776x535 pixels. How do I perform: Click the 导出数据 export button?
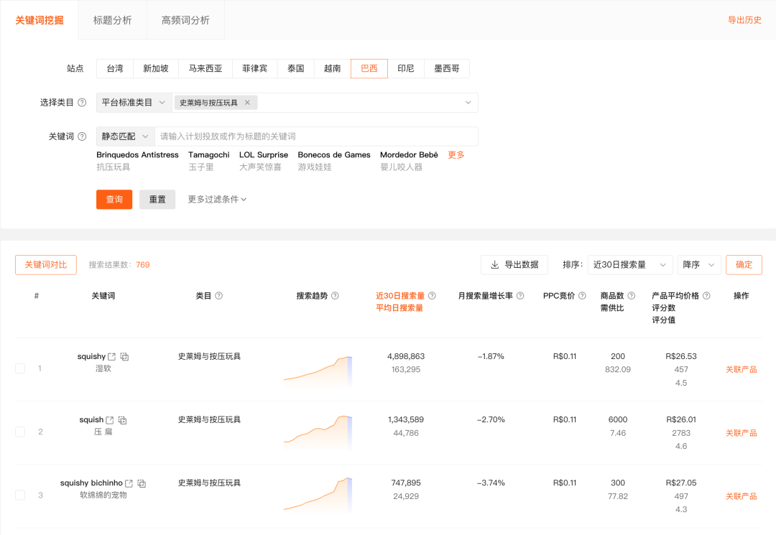coord(514,264)
